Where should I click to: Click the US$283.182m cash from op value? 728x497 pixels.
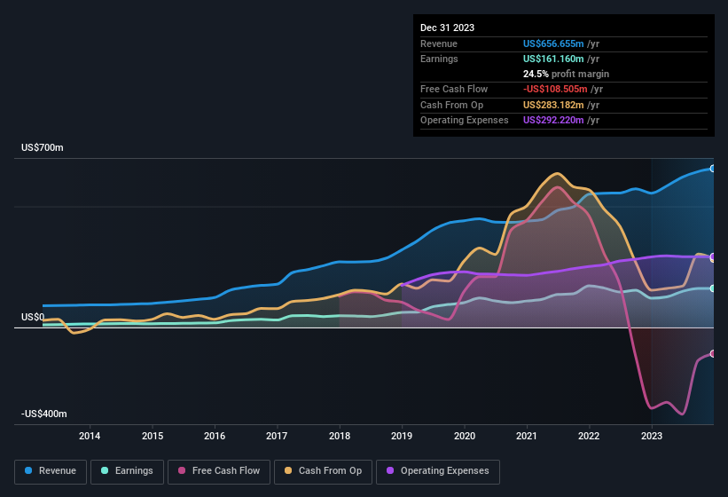point(553,105)
